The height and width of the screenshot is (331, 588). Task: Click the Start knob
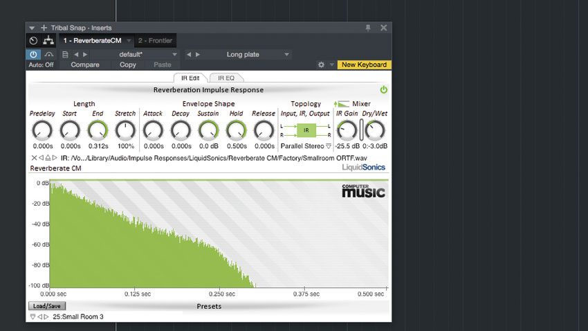click(70, 131)
